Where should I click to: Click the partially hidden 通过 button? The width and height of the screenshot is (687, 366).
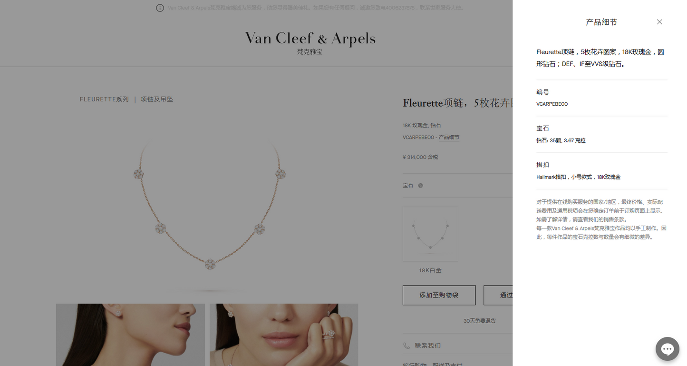point(498,295)
